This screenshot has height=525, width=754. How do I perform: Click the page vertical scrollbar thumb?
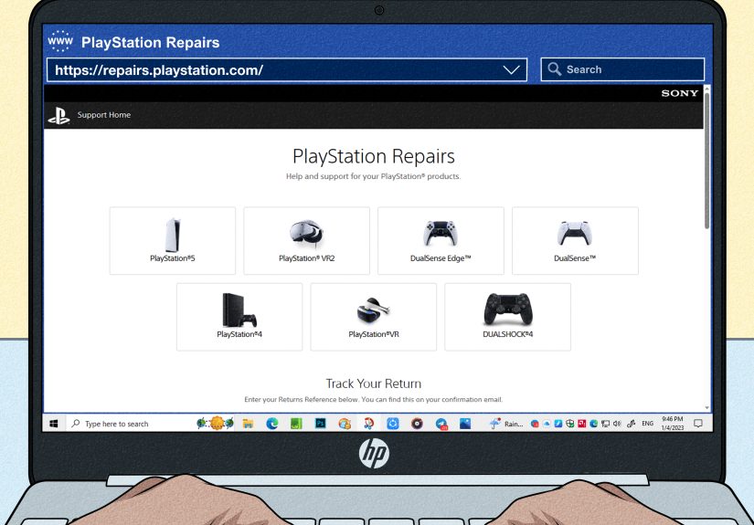706,159
